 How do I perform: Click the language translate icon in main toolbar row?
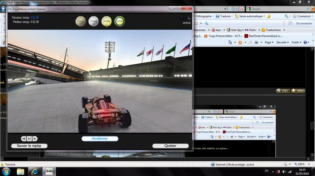click(x=206, y=23)
